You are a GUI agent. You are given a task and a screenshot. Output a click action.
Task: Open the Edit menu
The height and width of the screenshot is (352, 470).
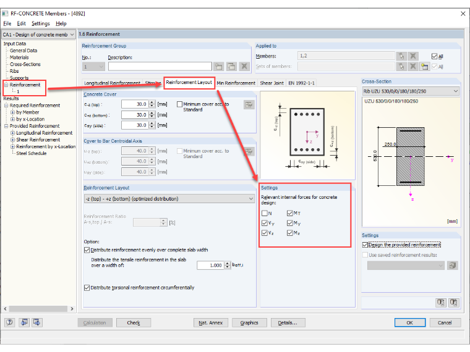[x=21, y=23]
